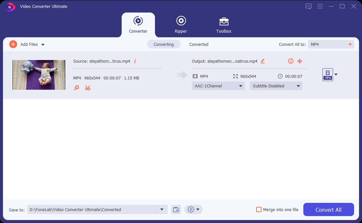The width and height of the screenshot is (362, 223).
Task: Enable Merge into one file checkbox
Action: pyautogui.click(x=259, y=209)
